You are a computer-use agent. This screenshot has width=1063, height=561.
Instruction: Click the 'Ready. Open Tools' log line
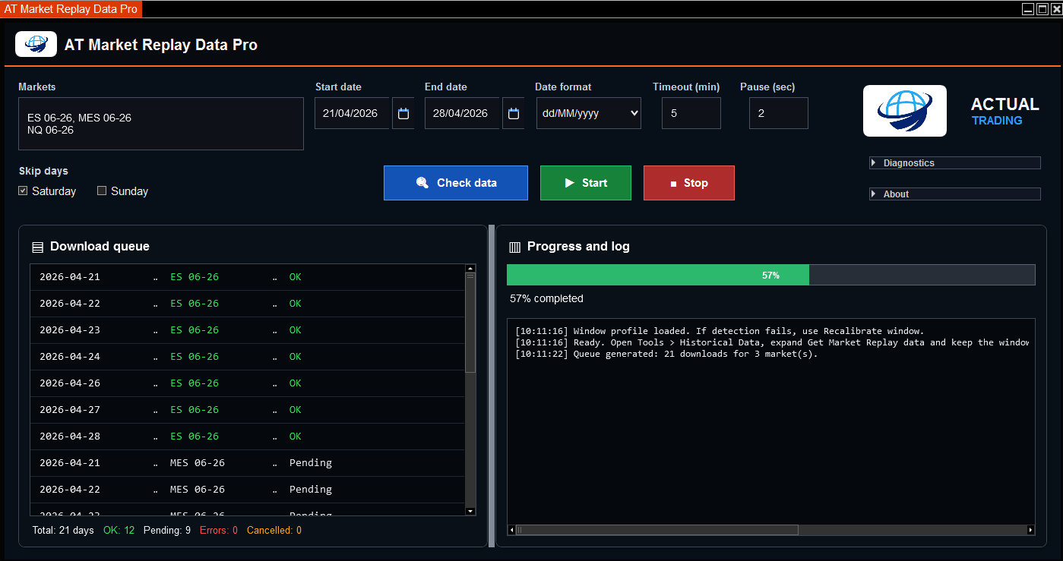click(x=772, y=342)
